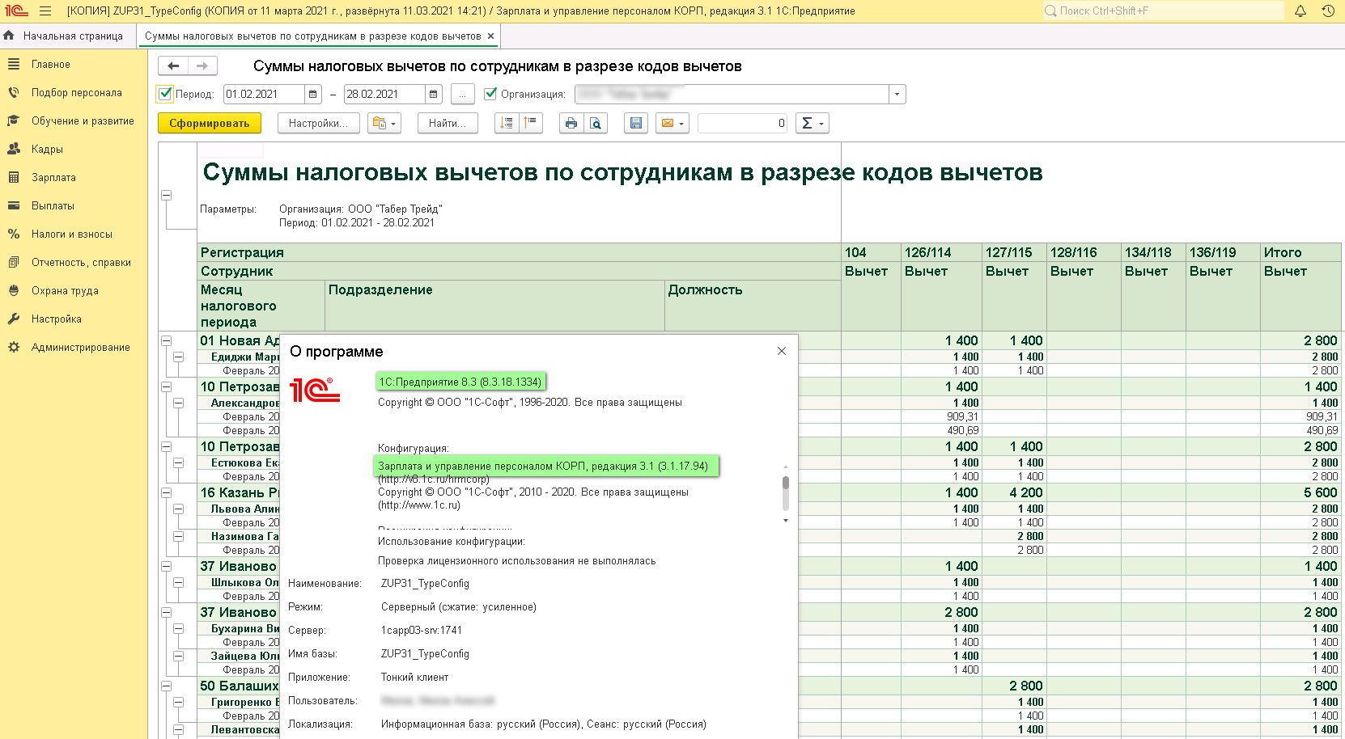
Task: Select the 5 600 total for 16 Казань
Action: 1300,492
